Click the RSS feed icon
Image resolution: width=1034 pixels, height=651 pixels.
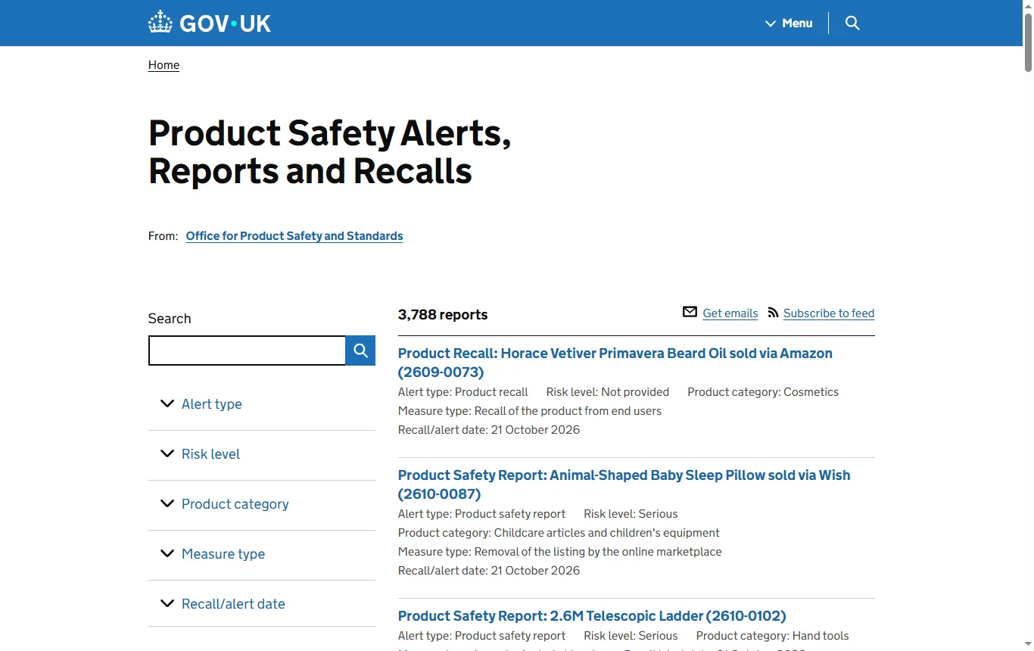click(773, 312)
